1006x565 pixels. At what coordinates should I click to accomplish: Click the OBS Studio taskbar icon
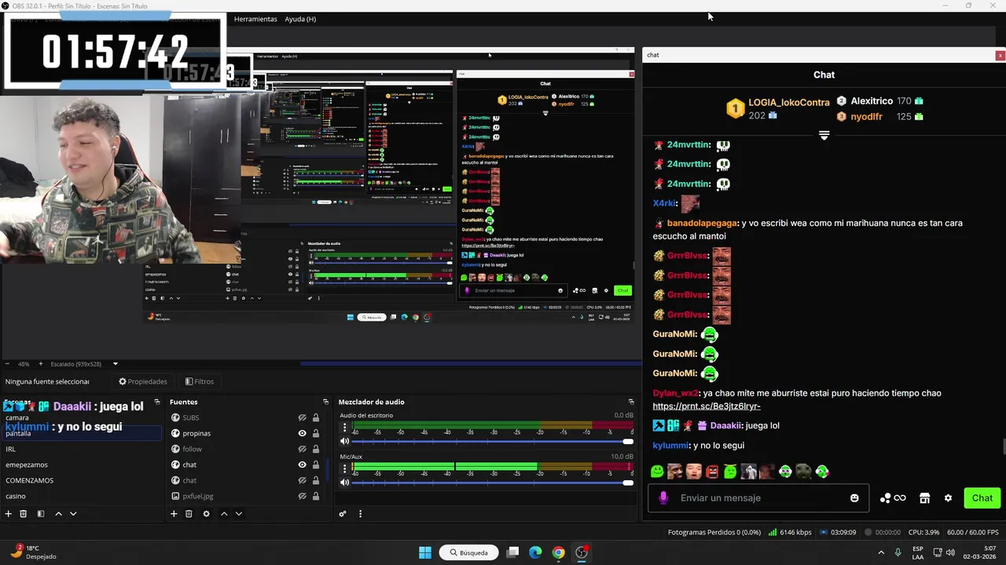[582, 552]
